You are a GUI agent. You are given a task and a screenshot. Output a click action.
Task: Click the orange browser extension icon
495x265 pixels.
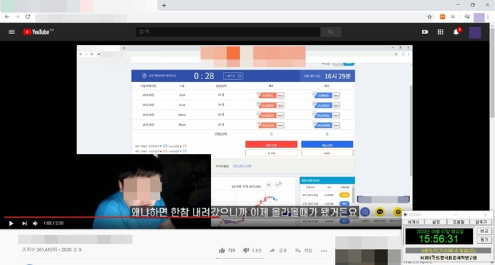point(443,17)
